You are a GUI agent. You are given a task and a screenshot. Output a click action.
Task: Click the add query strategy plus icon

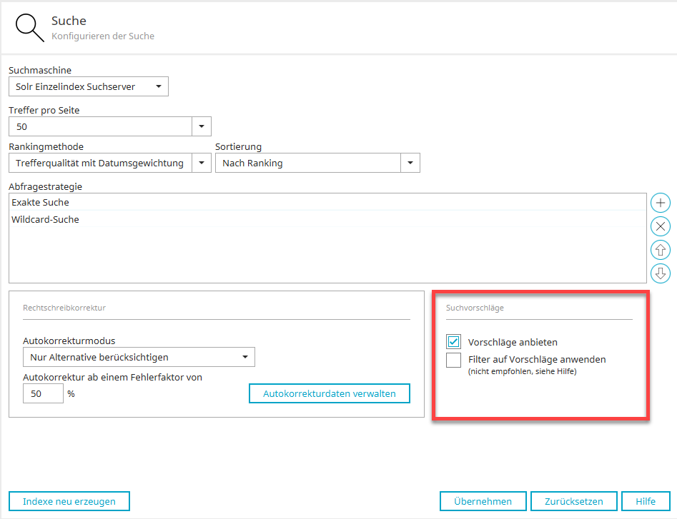(661, 203)
